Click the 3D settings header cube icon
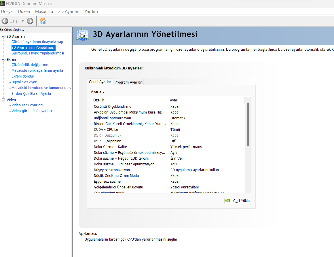Image resolution: width=334 pixels, height=257 pixels. point(83,35)
